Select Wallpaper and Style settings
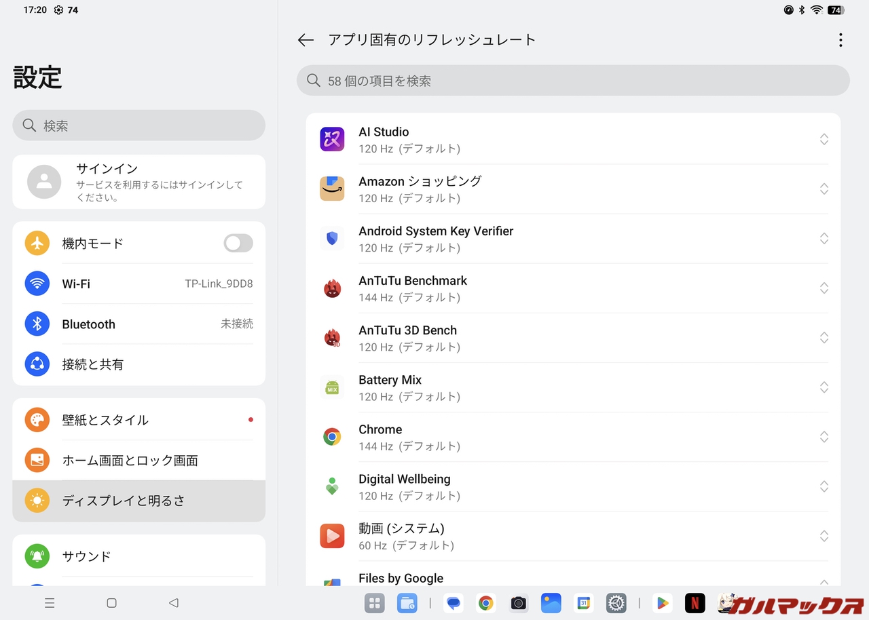This screenshot has height=620, width=869. point(138,420)
